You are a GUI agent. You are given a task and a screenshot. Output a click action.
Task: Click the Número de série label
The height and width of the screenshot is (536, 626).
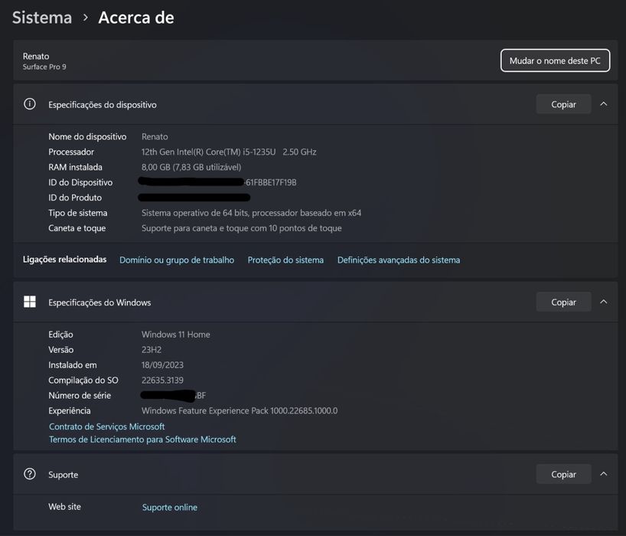80,395
